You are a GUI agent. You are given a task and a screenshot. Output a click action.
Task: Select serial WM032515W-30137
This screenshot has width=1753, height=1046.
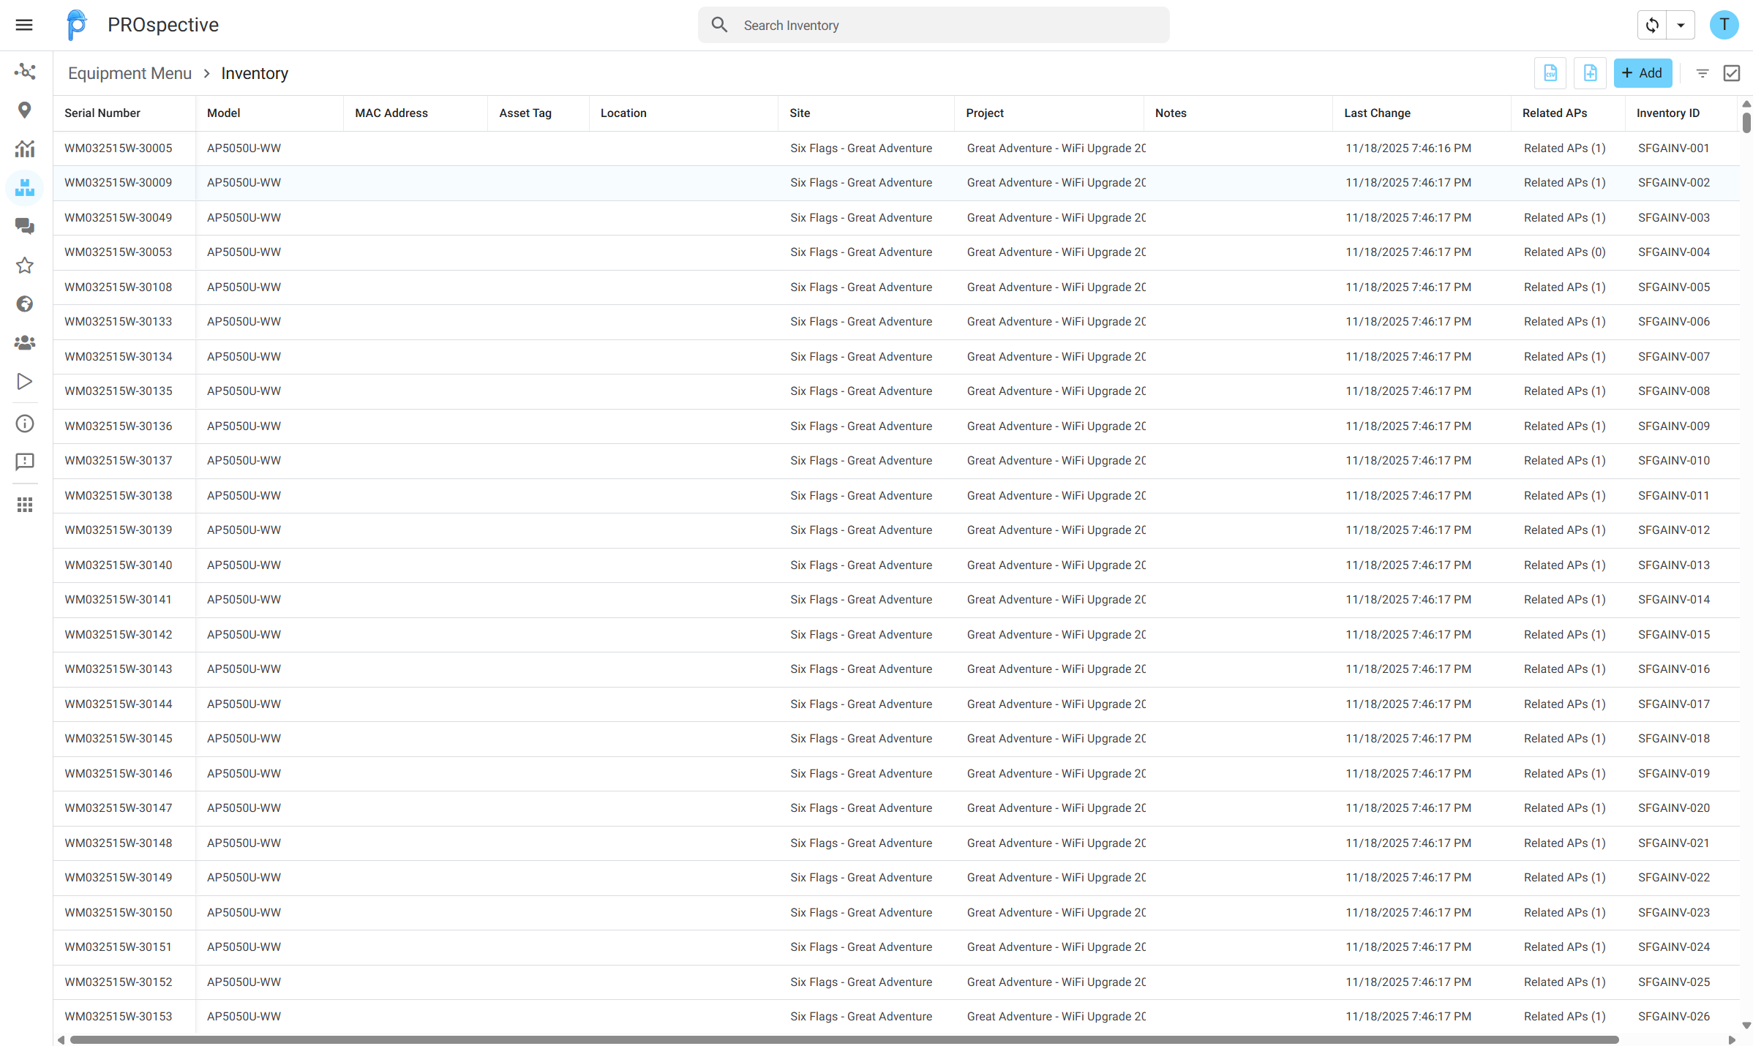point(119,461)
